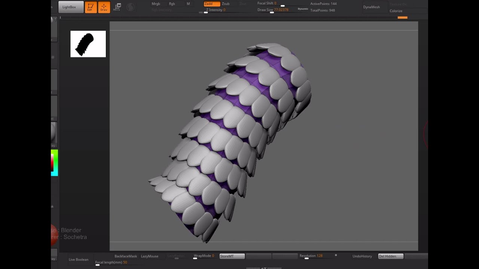This screenshot has height=269, width=479.
Task: Click the orange indicator under Colorize
Action: point(402,18)
